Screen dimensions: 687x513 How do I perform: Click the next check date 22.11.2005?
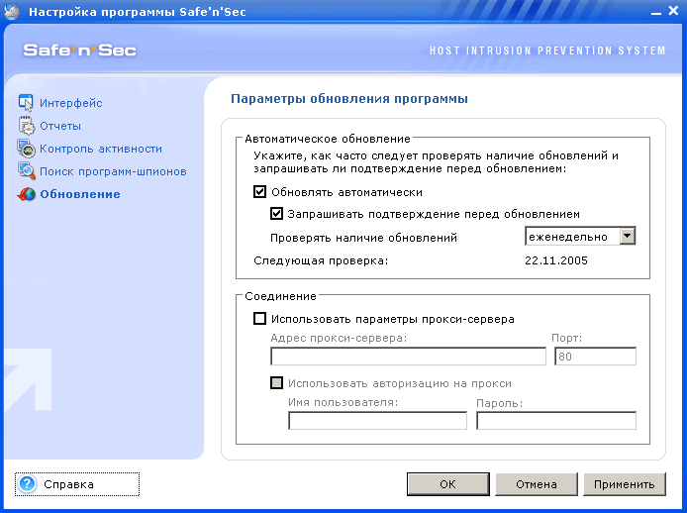click(556, 260)
